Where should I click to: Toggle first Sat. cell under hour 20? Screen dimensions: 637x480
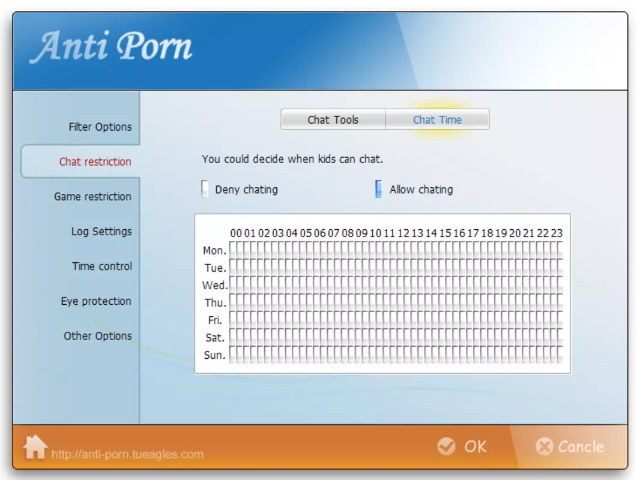[x=512, y=337]
